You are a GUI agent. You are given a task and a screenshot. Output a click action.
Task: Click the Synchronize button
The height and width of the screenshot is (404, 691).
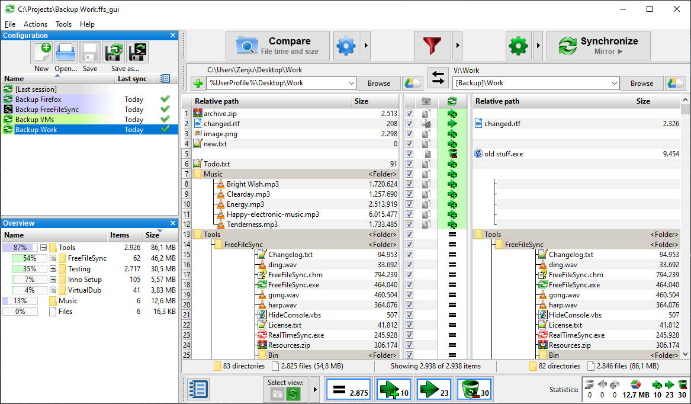click(x=598, y=46)
